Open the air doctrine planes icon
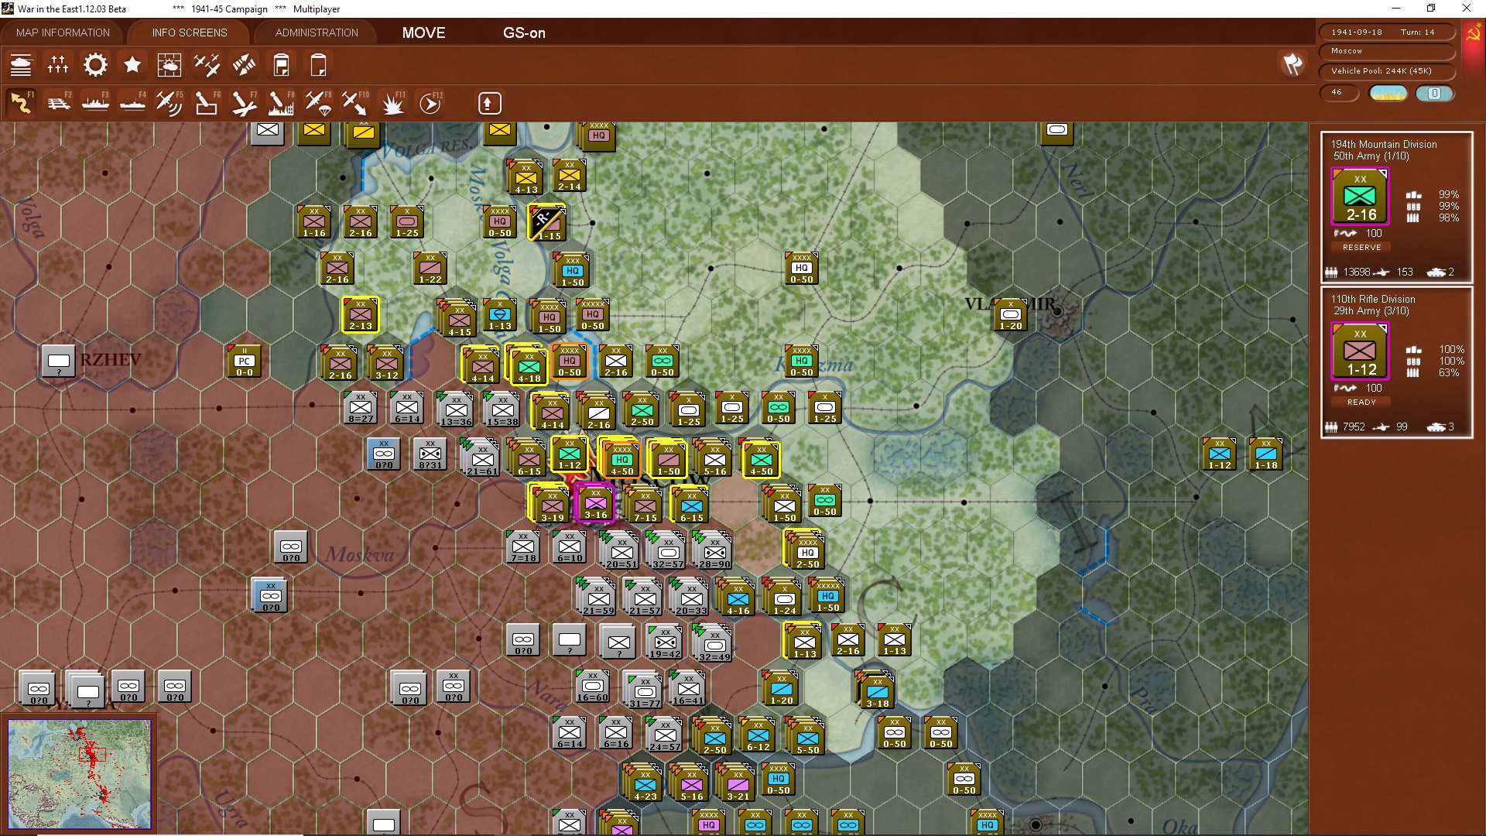 pyautogui.click(x=207, y=65)
